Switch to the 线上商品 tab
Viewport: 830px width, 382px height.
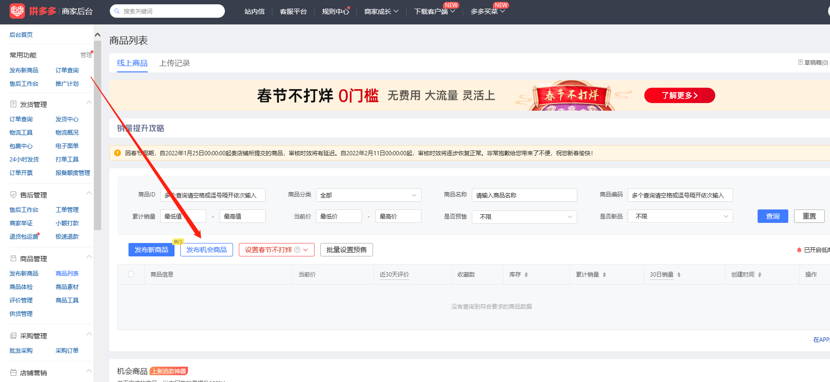pyautogui.click(x=132, y=63)
